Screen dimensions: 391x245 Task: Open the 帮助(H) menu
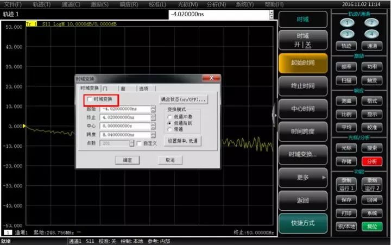pyautogui.click(x=274, y=4)
